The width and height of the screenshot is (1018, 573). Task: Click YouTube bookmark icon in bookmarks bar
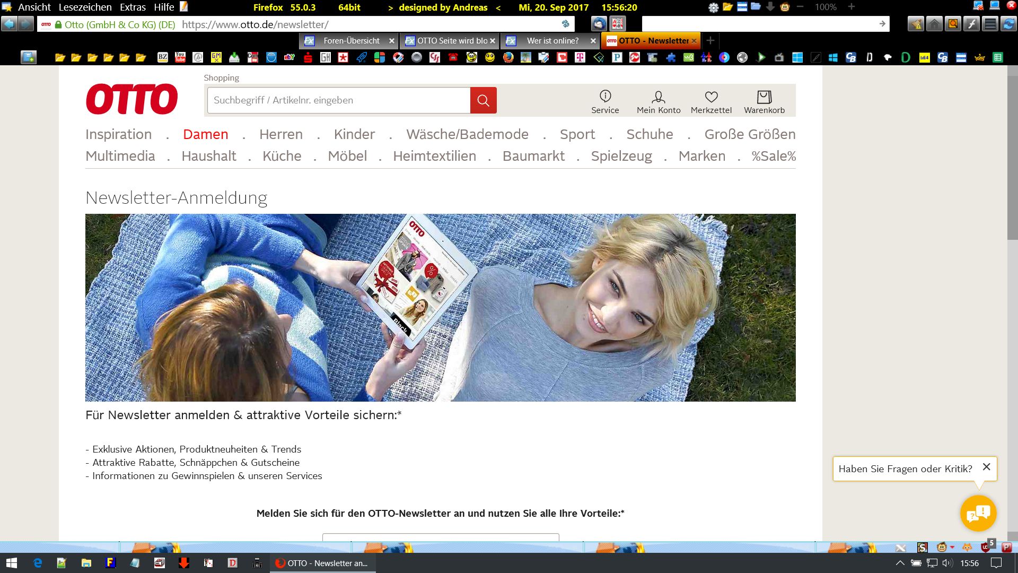tap(180, 57)
